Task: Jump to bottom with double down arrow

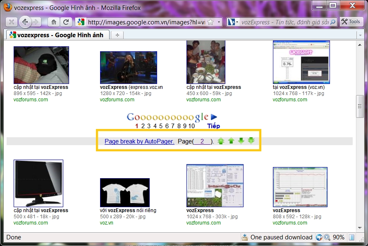Action: click(251, 141)
